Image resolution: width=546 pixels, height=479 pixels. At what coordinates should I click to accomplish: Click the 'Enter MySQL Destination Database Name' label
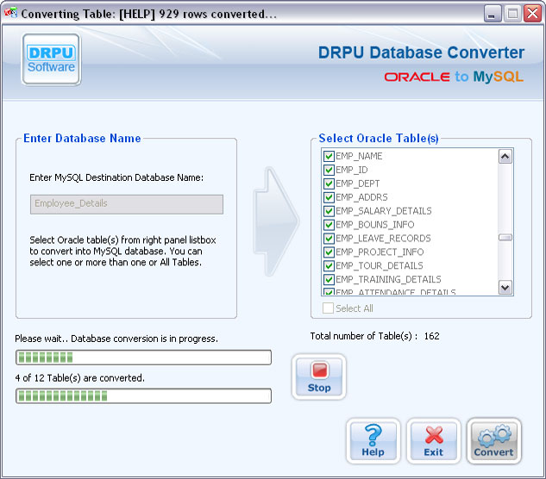[x=116, y=177]
